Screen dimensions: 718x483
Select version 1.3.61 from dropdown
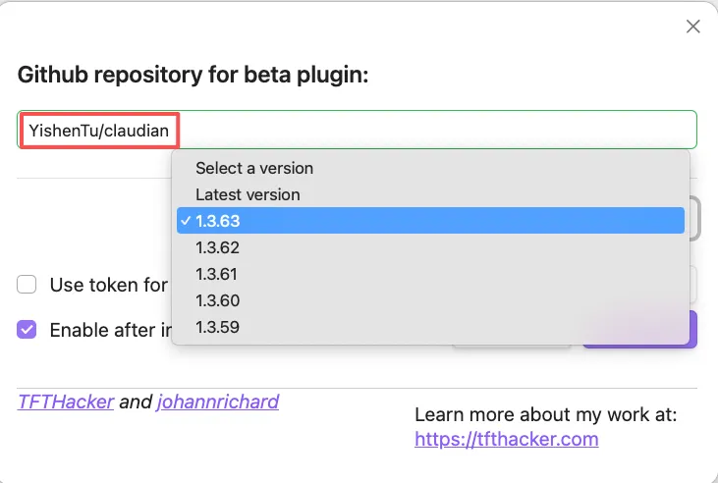217,274
